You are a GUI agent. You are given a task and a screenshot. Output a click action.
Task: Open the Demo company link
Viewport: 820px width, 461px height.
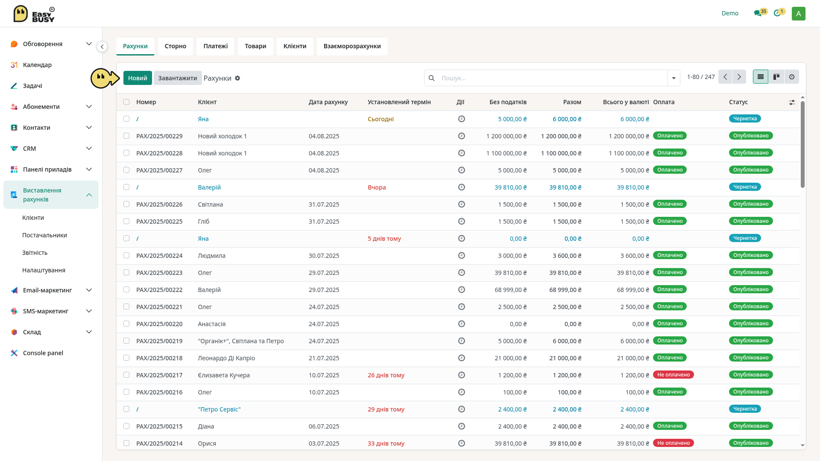tap(730, 13)
